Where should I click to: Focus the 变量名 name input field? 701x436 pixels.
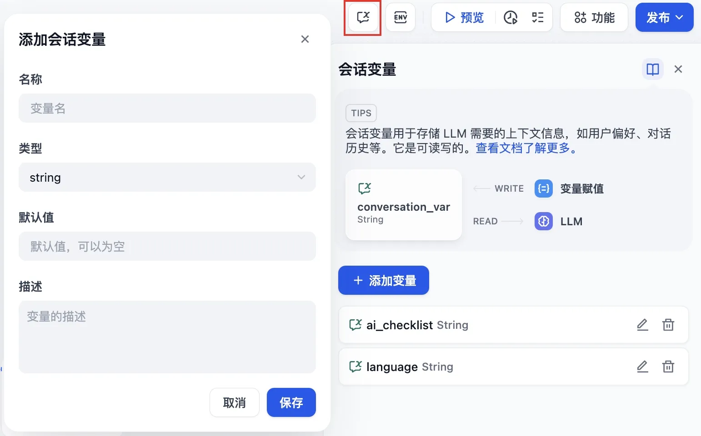(167, 108)
